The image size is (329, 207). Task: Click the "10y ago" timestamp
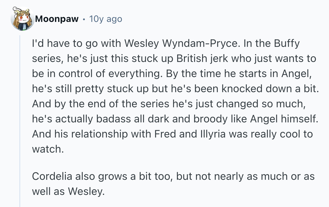106,19
